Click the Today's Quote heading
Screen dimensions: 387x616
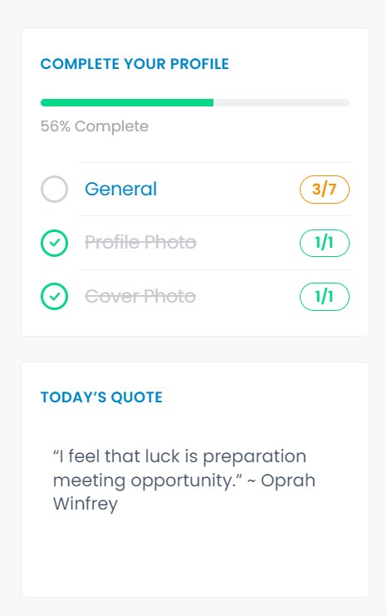(101, 397)
